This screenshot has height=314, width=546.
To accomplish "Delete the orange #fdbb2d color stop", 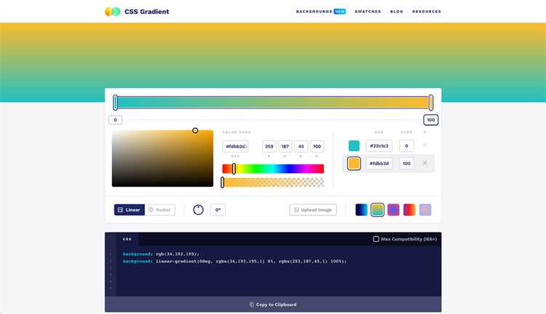I will point(425,163).
